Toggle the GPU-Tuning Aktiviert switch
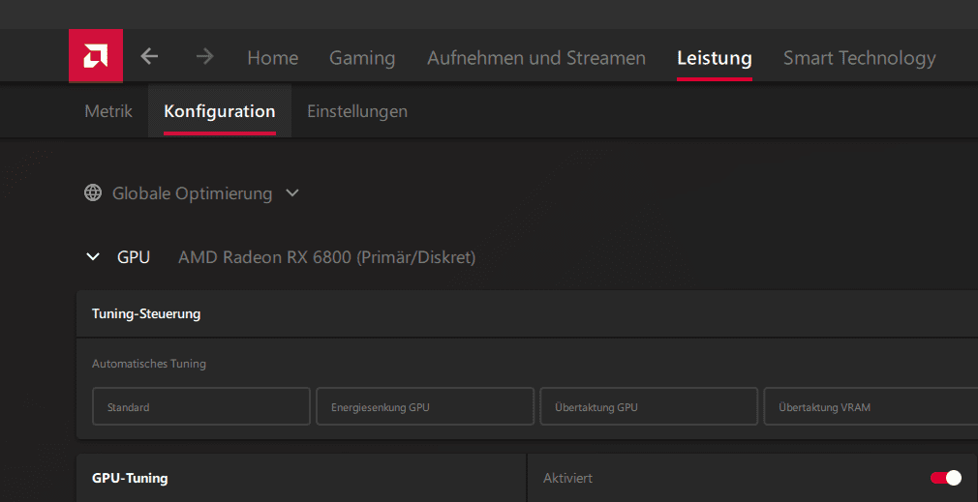The height and width of the screenshot is (502, 978). [946, 478]
